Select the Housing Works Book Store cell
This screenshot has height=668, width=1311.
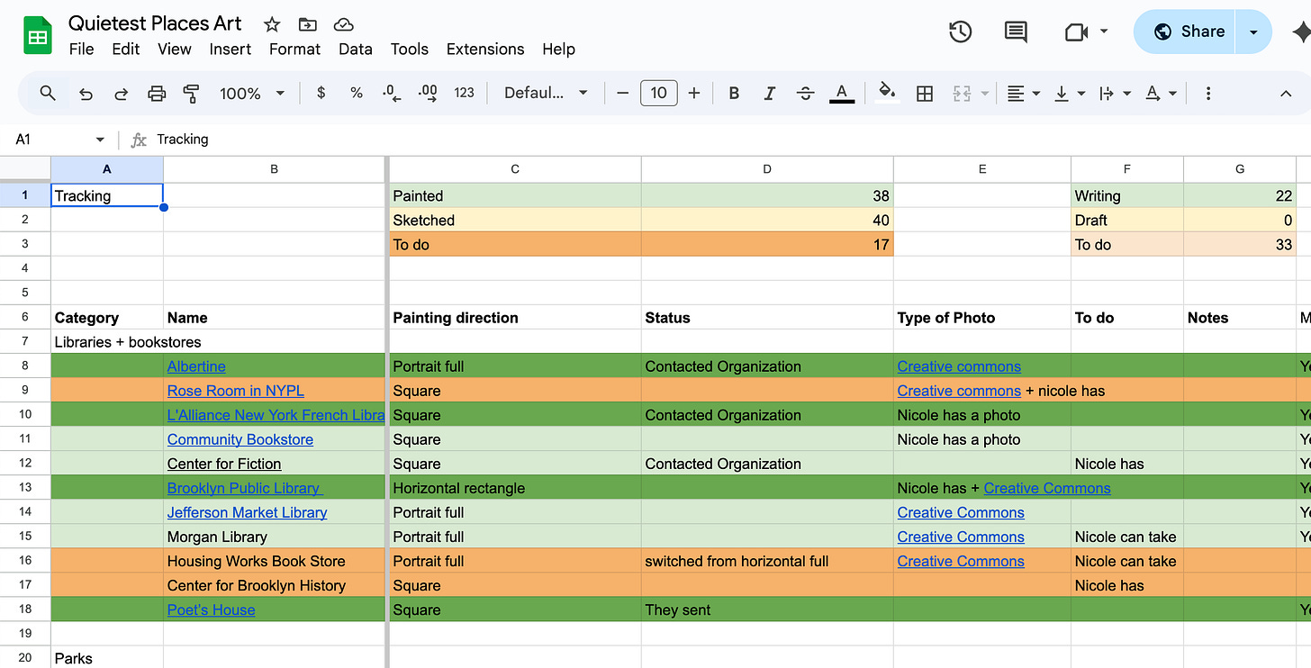[x=274, y=561]
